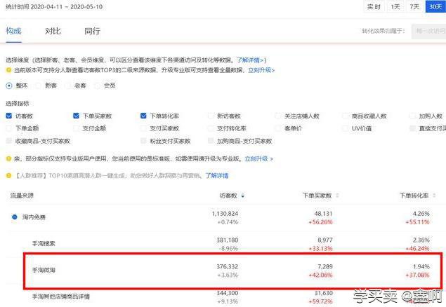Uncheck the 访客数 checkbox
Viewport: 446px width, 307px height.
(x=9, y=116)
